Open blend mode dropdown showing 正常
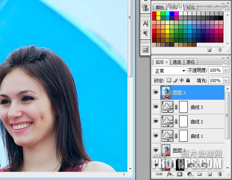232x180 pixels. (169, 71)
